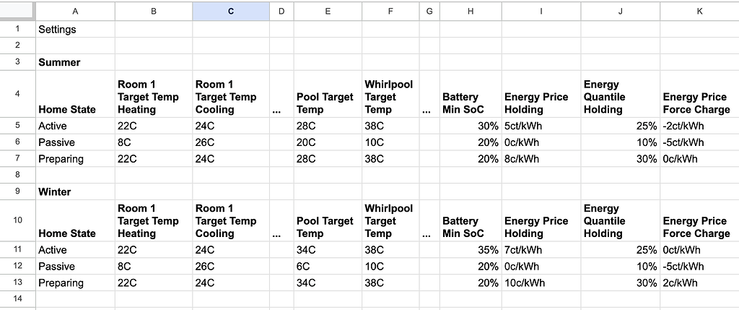Viewport: 739px width, 310px height.
Task: Click the select-all corner box
Action: (17, 11)
